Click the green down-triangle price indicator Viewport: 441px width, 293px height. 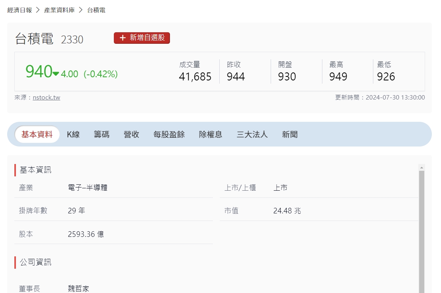(56, 74)
